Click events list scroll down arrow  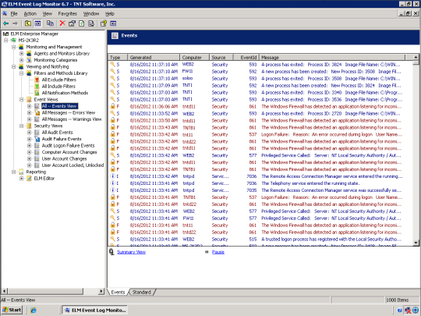(x=416, y=243)
